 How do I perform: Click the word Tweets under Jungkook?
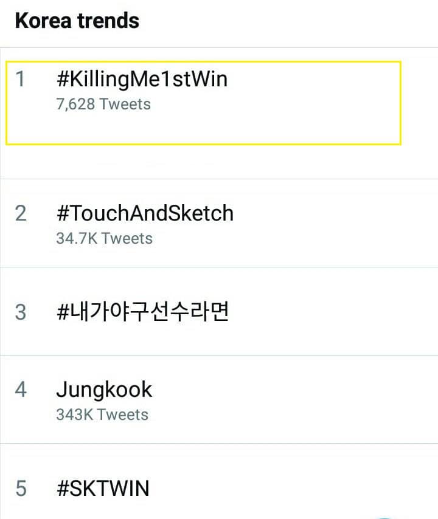point(123,414)
